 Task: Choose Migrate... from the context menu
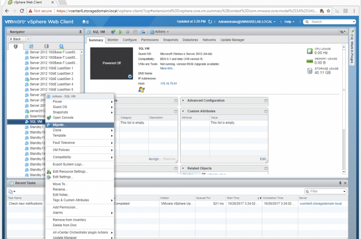coord(80,125)
